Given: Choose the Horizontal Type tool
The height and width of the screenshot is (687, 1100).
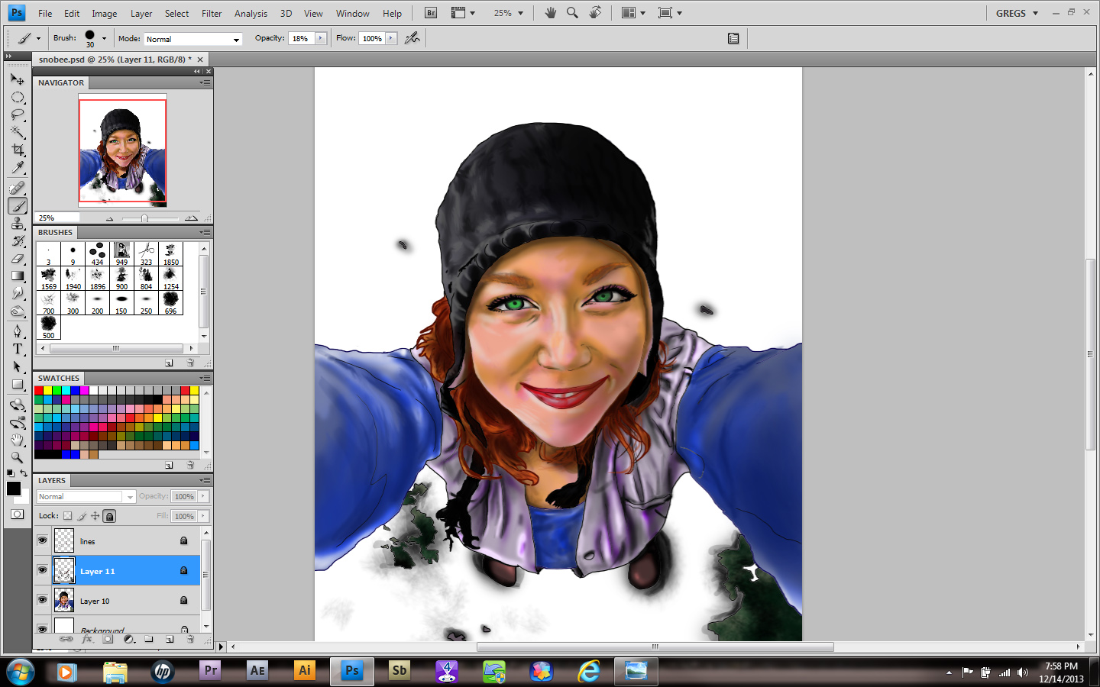Looking at the screenshot, I should [x=18, y=349].
